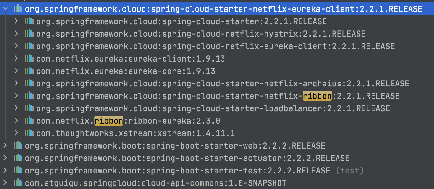The height and width of the screenshot is (189, 434).
Task: Select com.atguigu.springcloud:cloud-api-commons entry
Action: [x=155, y=183]
